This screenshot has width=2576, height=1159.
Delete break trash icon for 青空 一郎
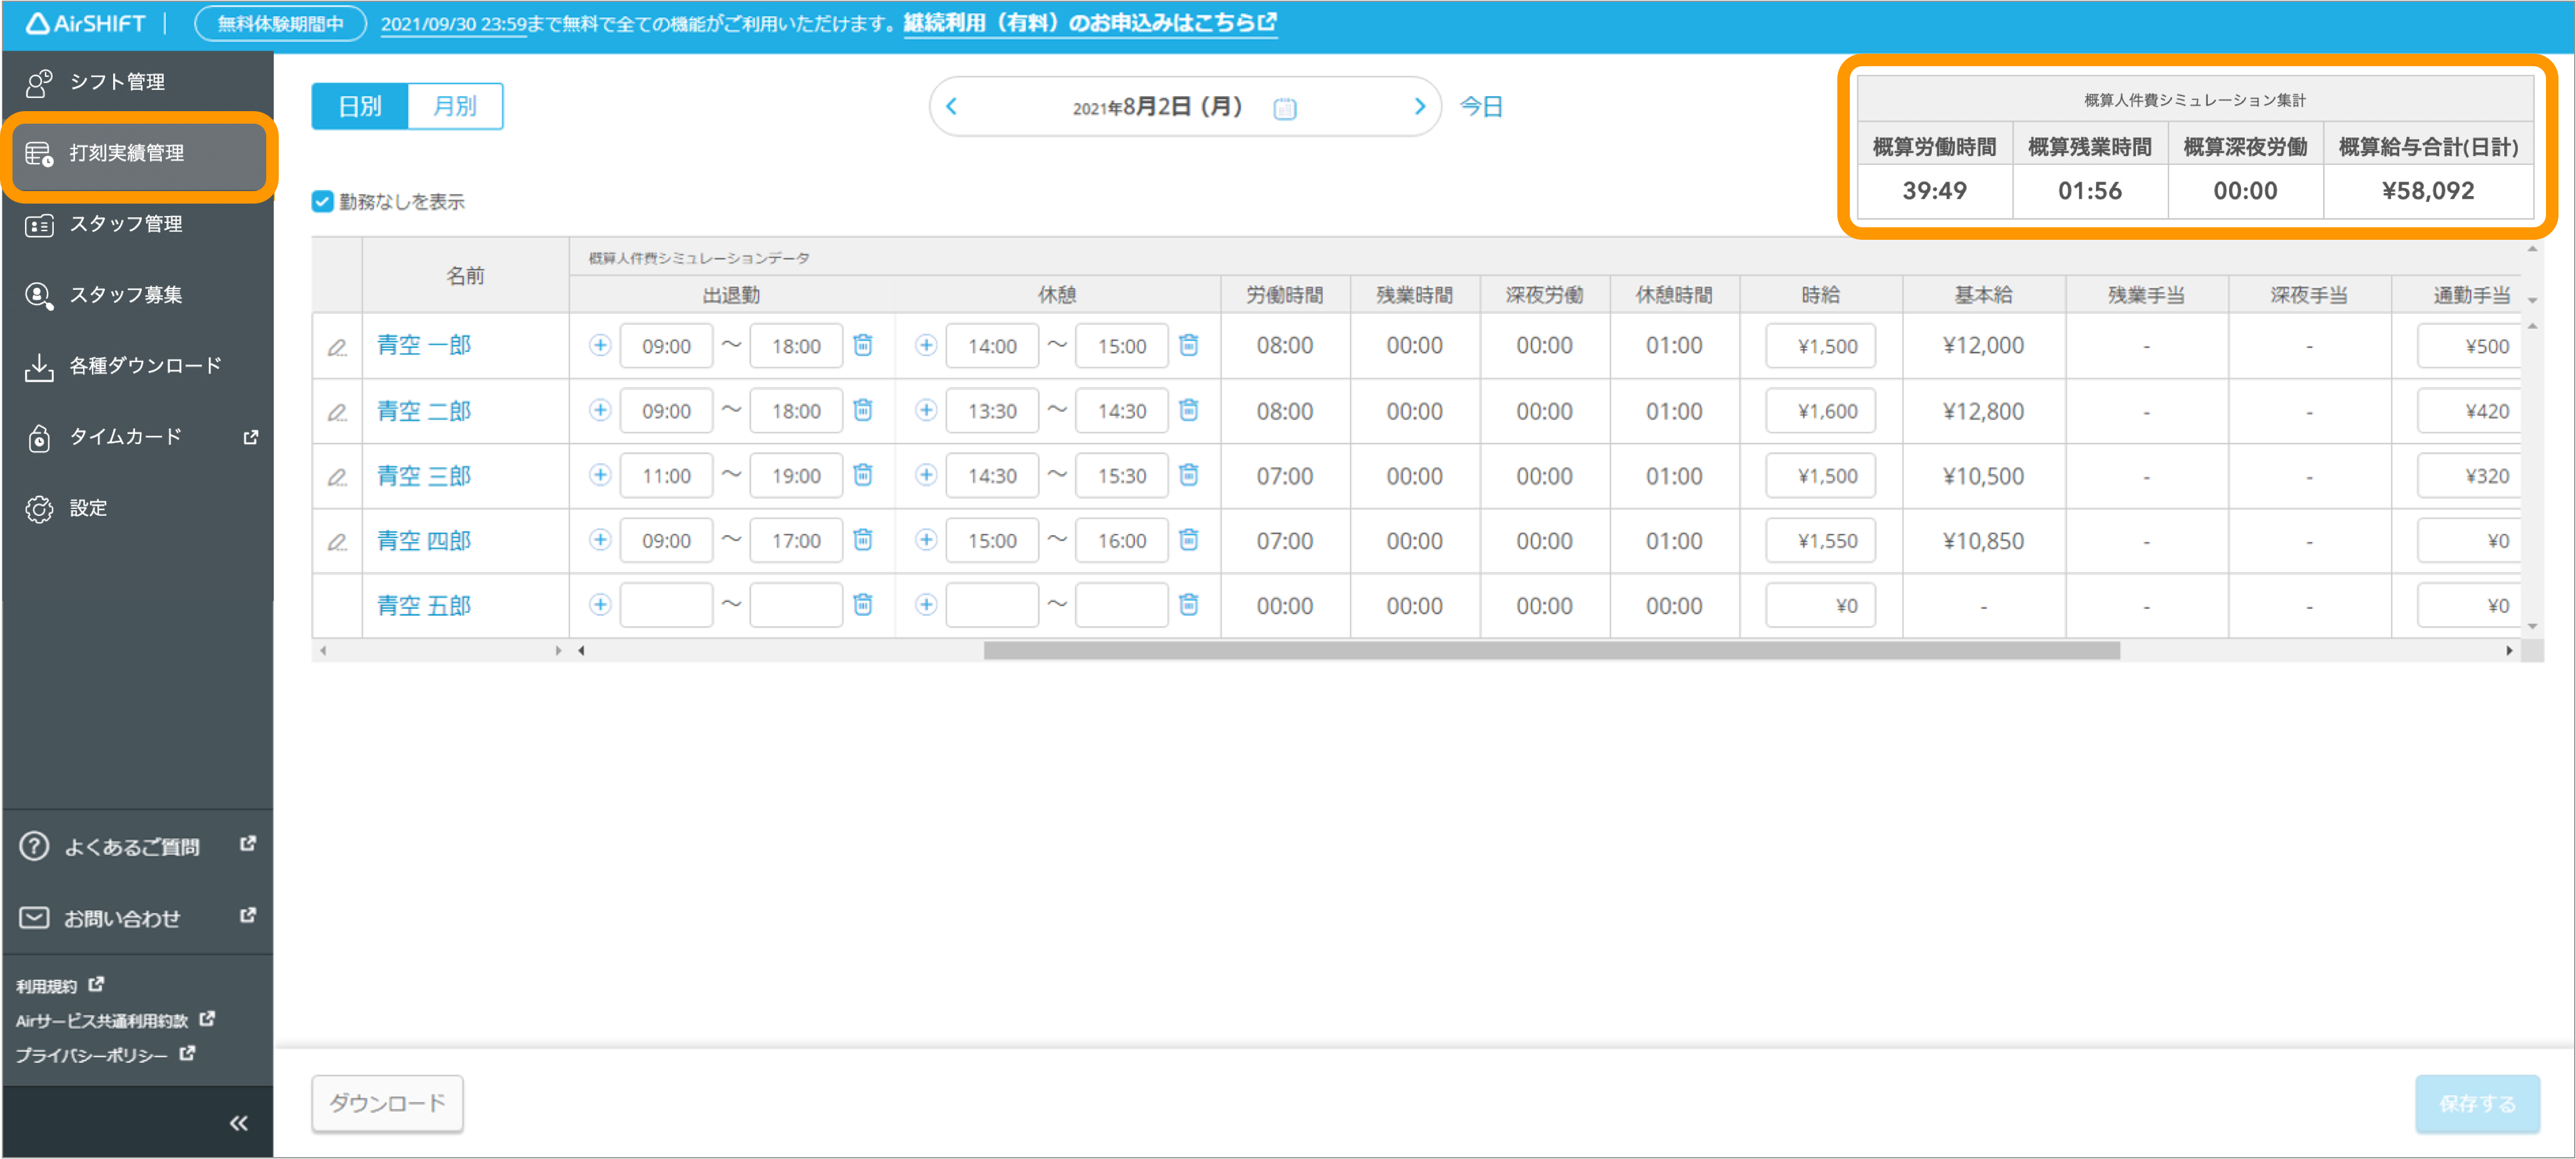coord(1189,346)
